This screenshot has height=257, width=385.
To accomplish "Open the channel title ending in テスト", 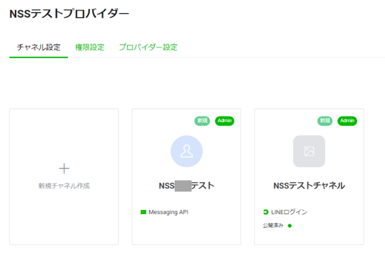I will click(186, 186).
